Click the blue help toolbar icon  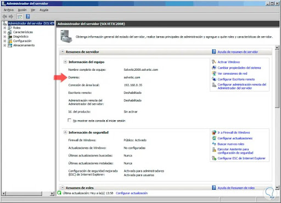point(28,16)
